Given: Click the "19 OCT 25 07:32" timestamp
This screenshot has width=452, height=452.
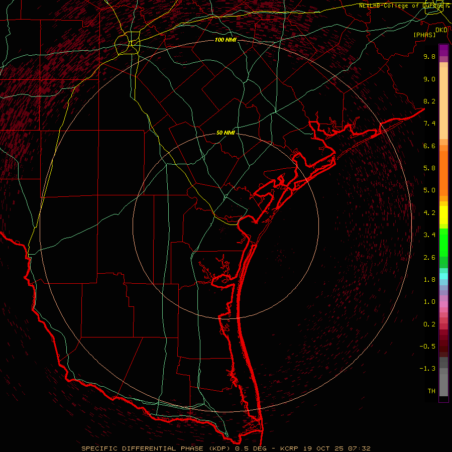Looking at the screenshot, I should click(x=337, y=448).
